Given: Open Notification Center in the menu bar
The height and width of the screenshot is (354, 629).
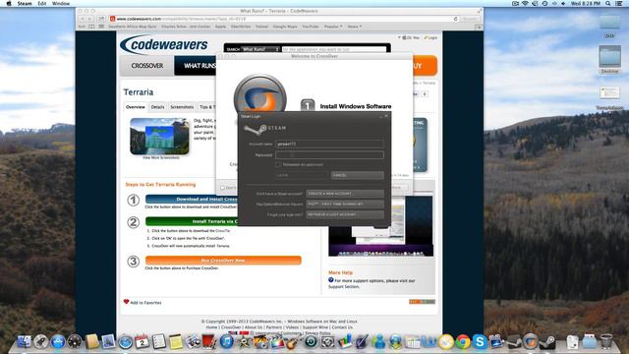Looking at the screenshot, I should [619, 3].
